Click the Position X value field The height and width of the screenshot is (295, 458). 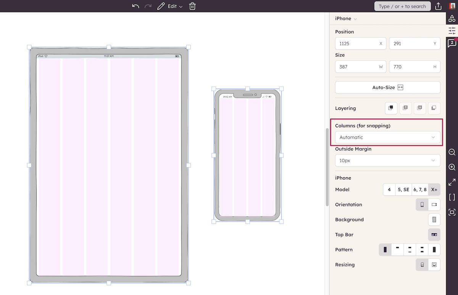coord(360,43)
